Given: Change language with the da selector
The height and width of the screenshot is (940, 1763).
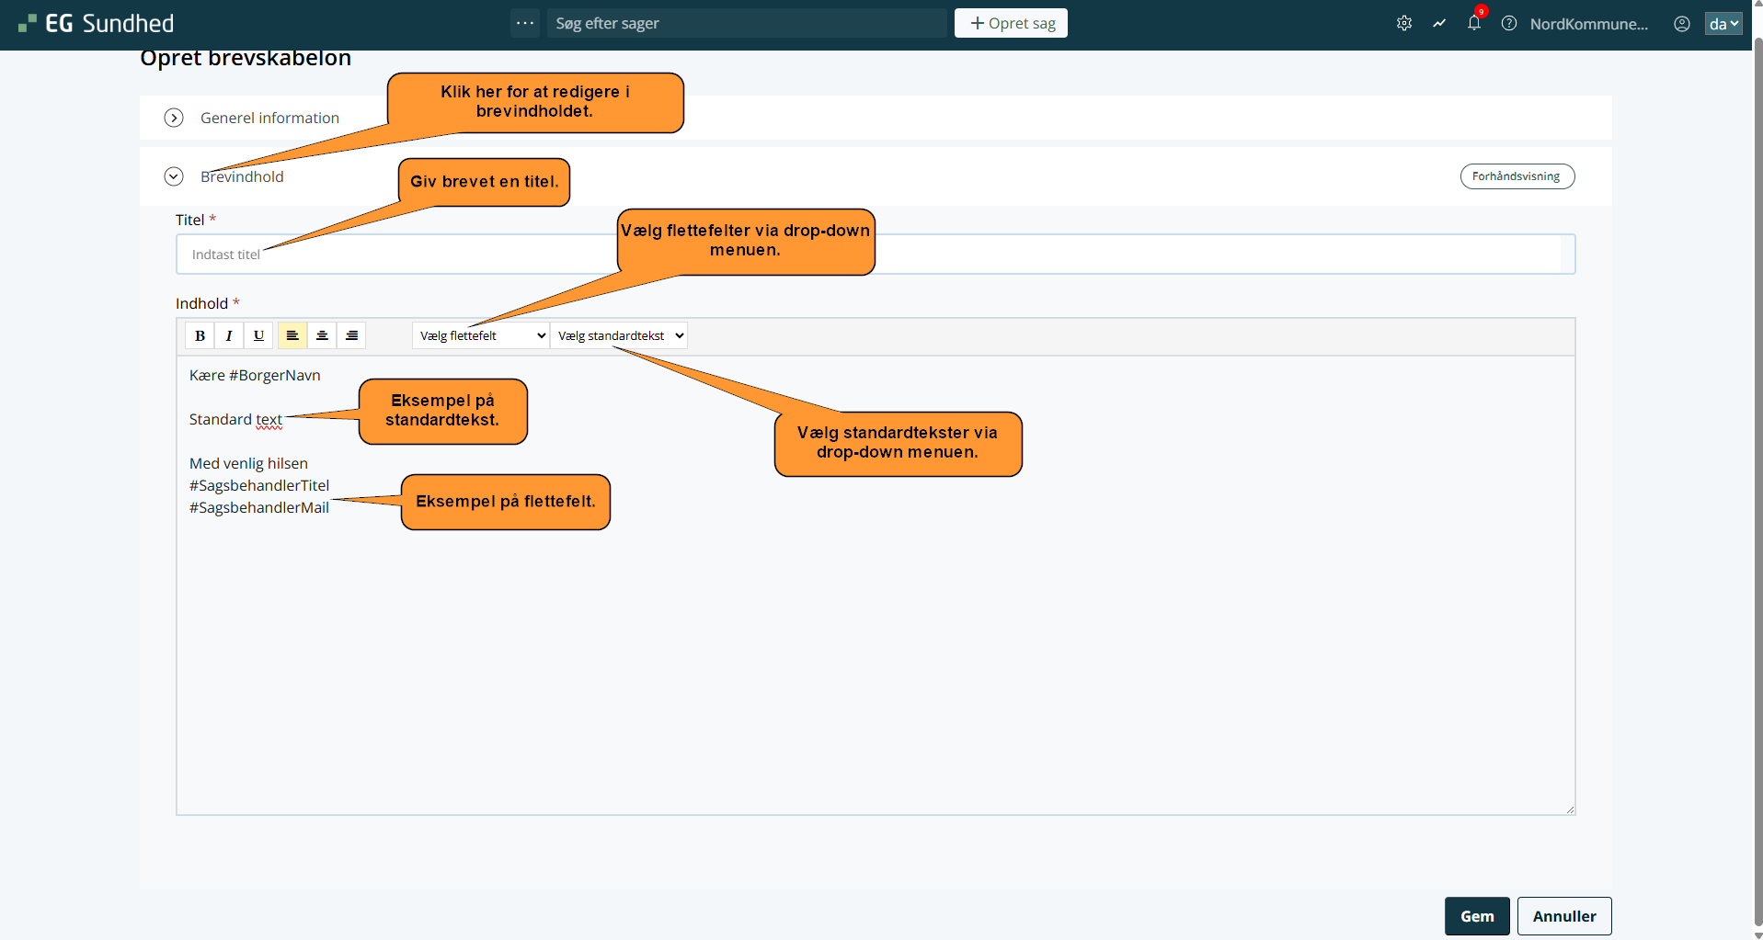Looking at the screenshot, I should coord(1723,24).
